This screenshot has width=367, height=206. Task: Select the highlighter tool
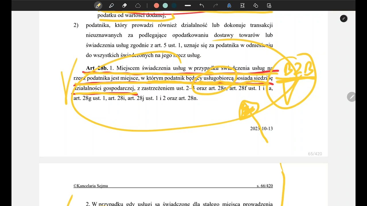(x=111, y=5)
